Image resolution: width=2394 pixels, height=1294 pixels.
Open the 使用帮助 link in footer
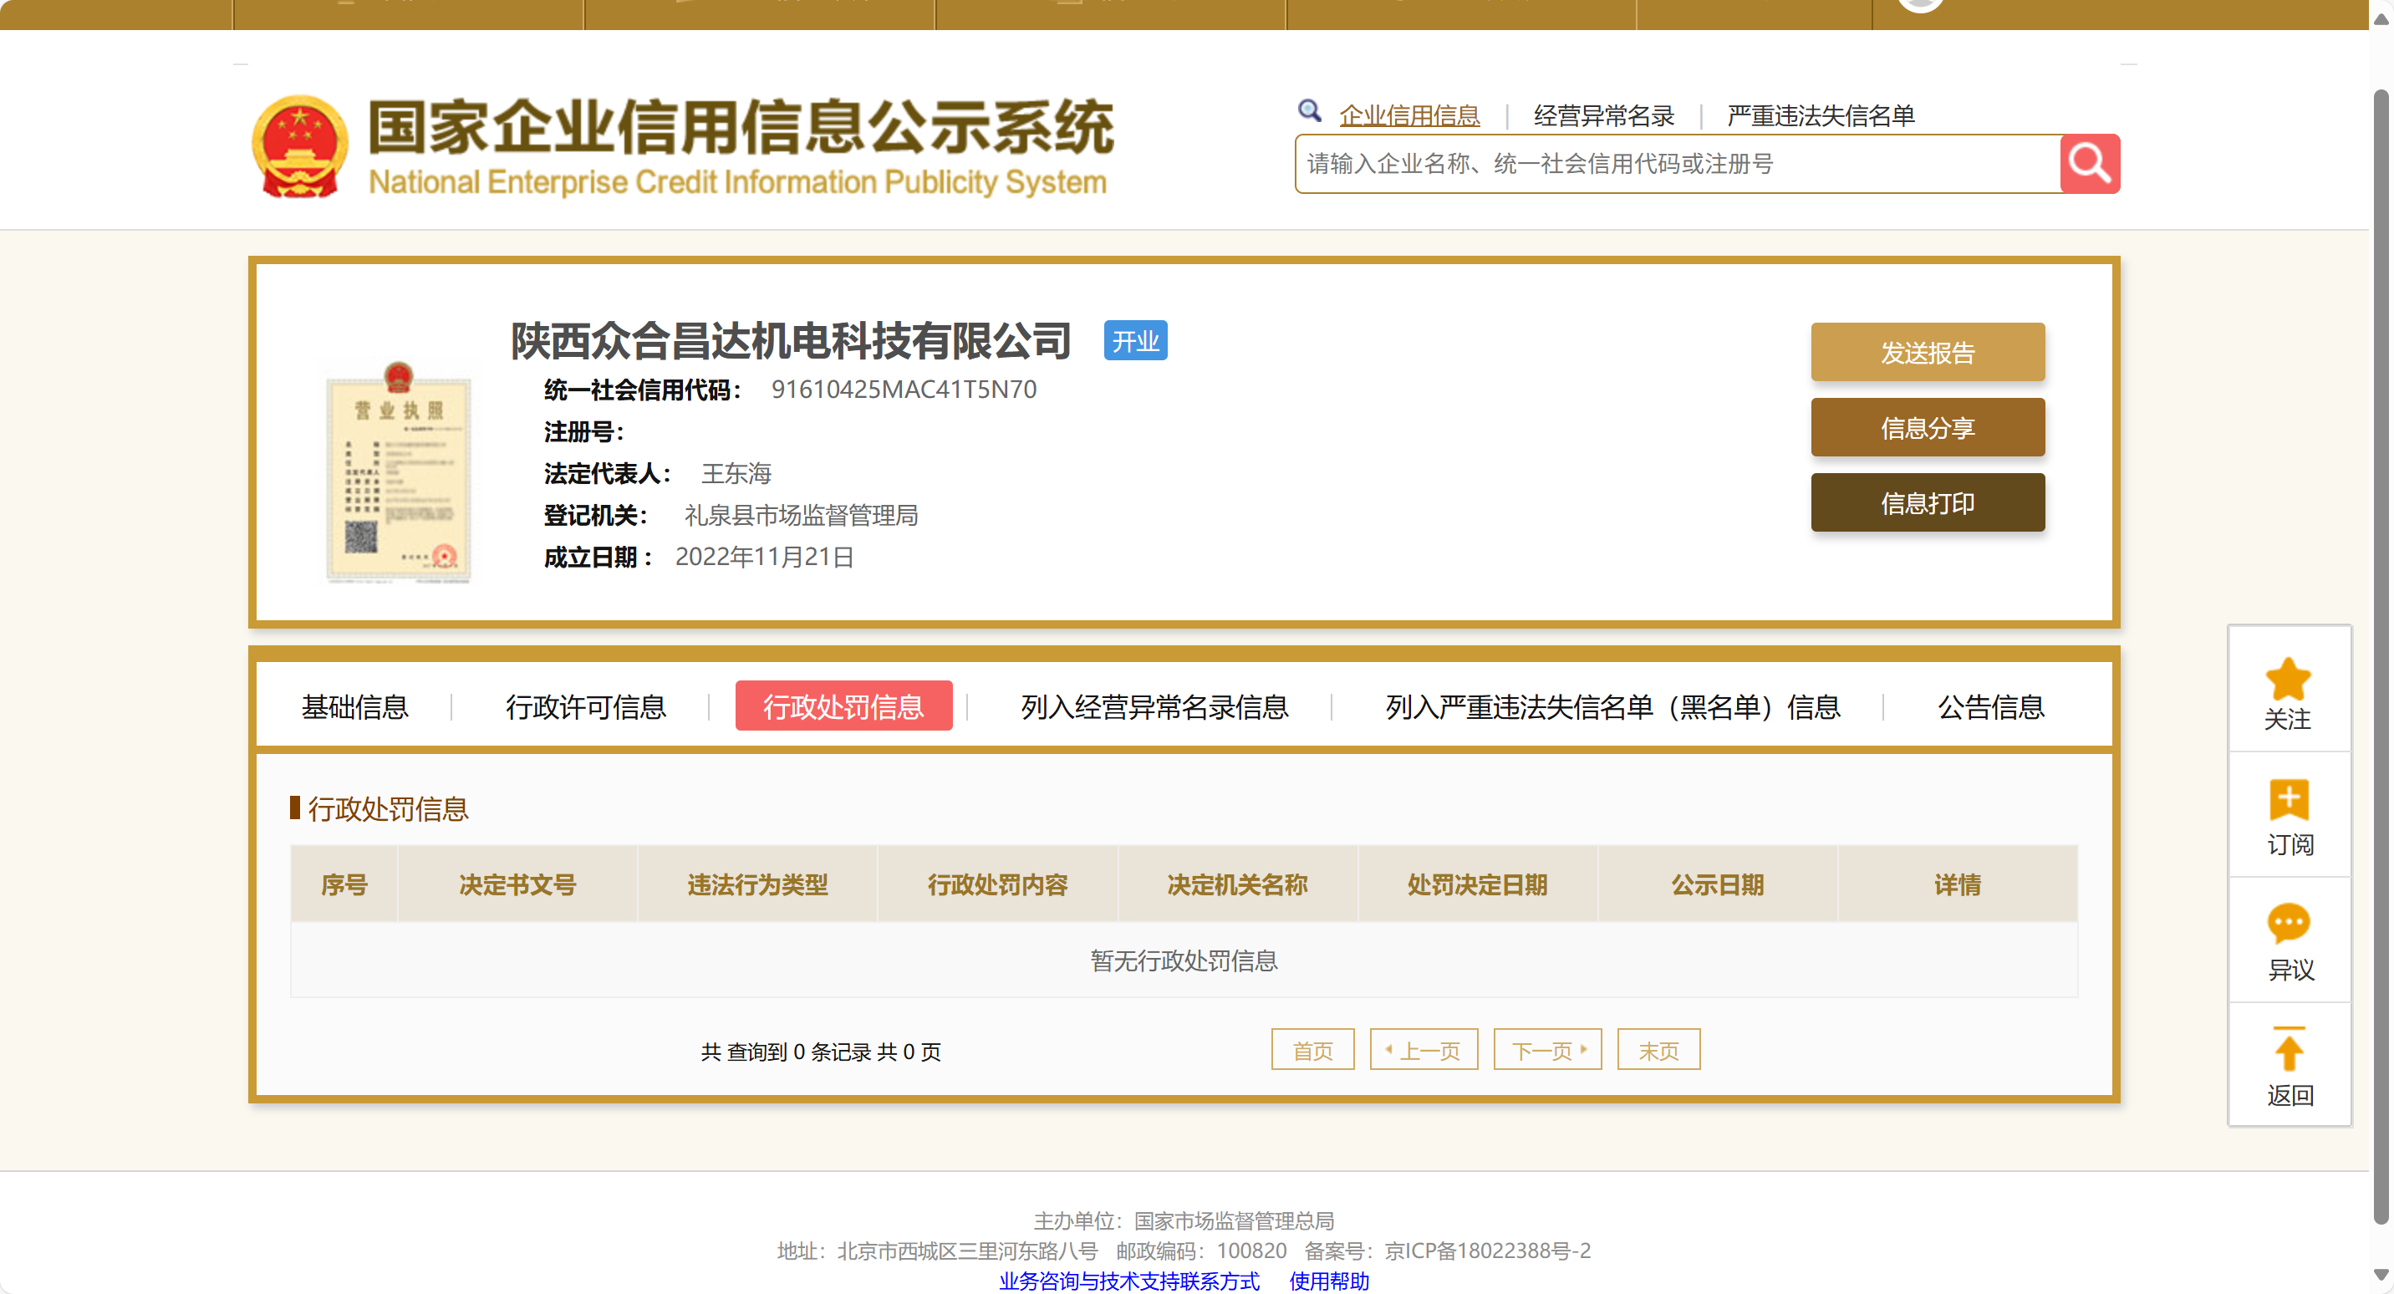point(1328,1280)
